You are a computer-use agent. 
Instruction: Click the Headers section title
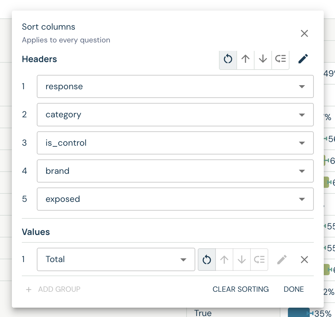point(40,59)
